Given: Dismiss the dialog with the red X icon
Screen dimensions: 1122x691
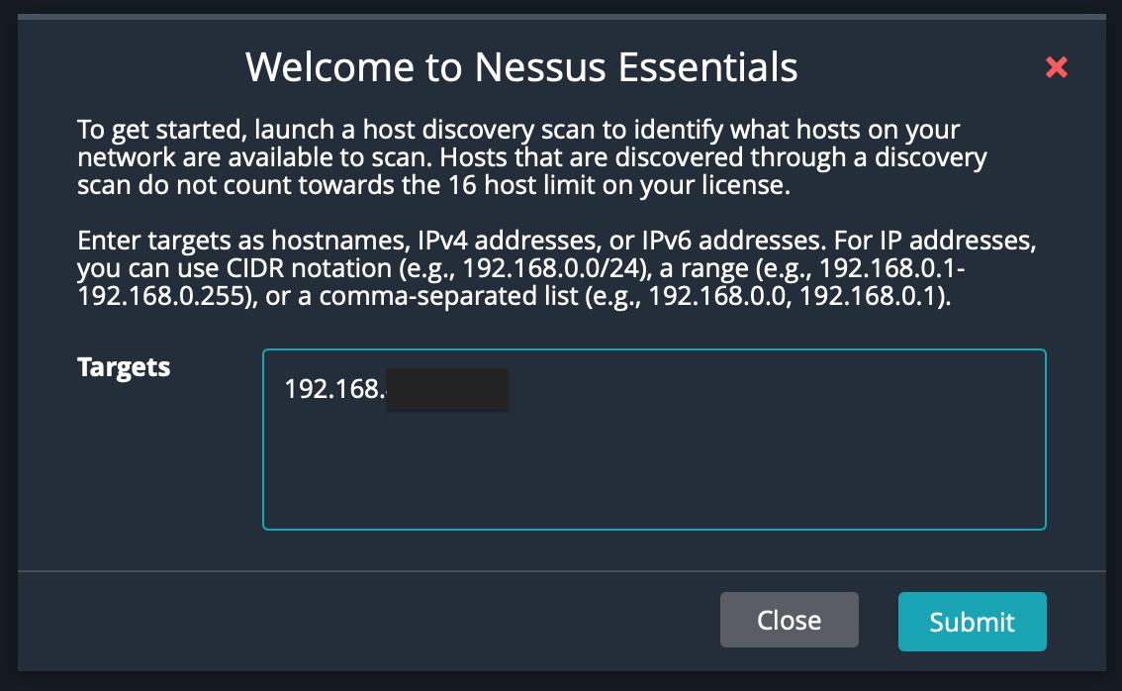Looking at the screenshot, I should [x=1057, y=67].
